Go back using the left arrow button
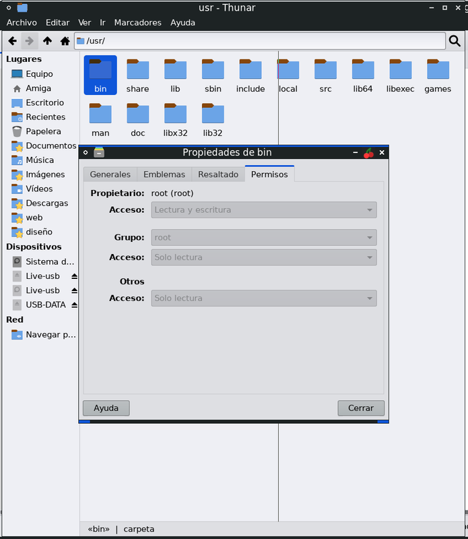The width and height of the screenshot is (468, 539). [x=13, y=41]
